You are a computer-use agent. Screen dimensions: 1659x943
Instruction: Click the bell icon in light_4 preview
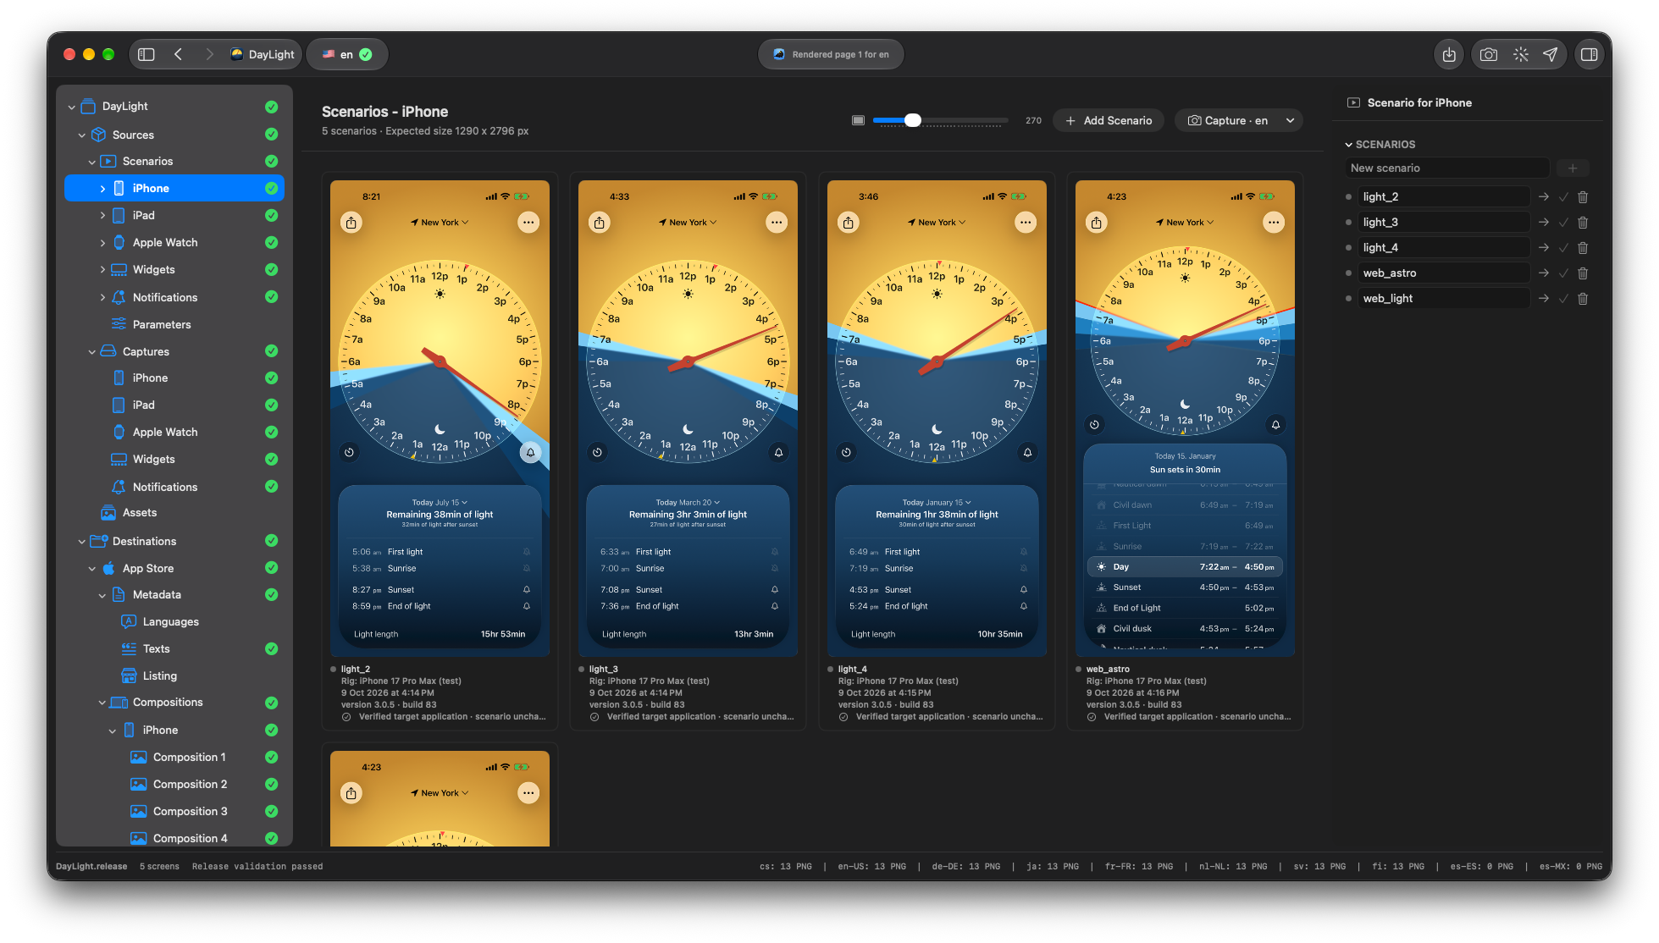(x=1027, y=453)
